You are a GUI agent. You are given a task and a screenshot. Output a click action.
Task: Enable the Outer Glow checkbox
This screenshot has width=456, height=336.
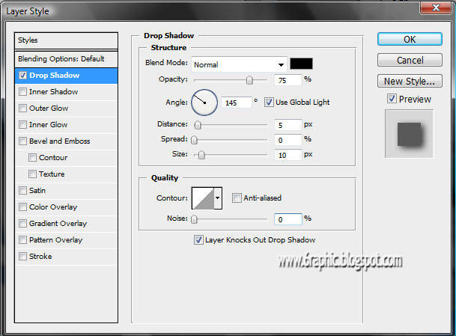click(22, 108)
